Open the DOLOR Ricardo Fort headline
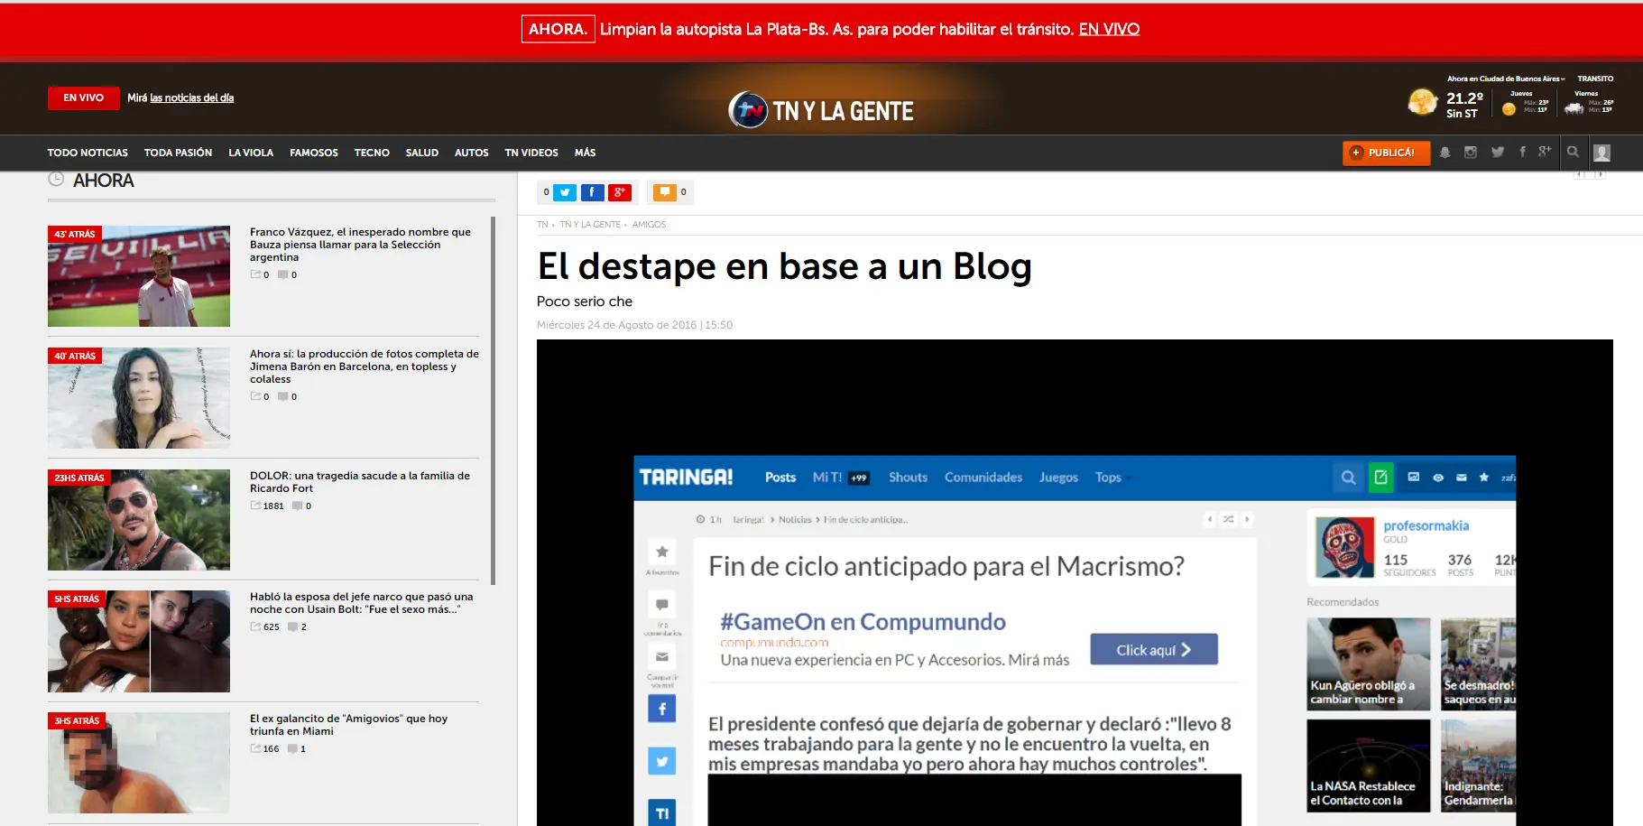The height and width of the screenshot is (826, 1643). point(360,482)
